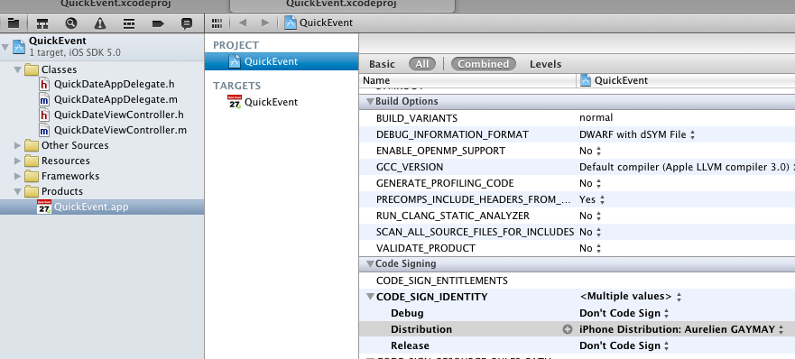Open the Log navigator speech bubble icon
Viewport: 795px width, 359px height.
tap(187, 23)
